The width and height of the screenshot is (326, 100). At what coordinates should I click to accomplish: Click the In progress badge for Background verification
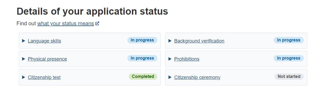(289, 40)
